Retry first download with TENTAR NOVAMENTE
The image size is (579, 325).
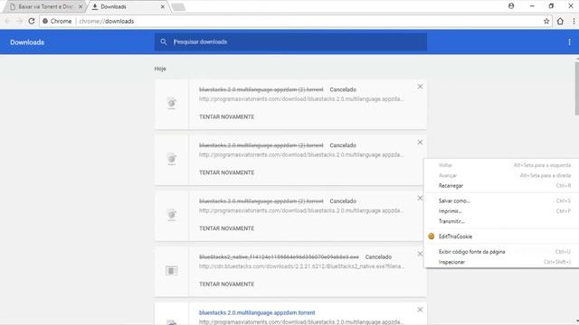click(x=227, y=116)
